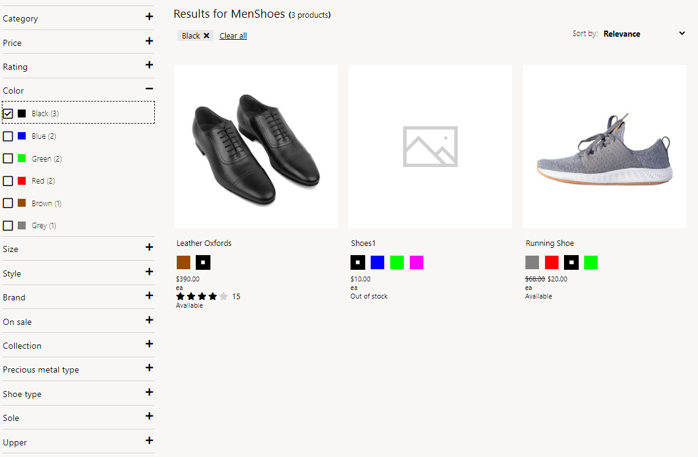Click the fifth gray star on Leather Oxfords rating
The image size is (698, 457).
click(223, 295)
